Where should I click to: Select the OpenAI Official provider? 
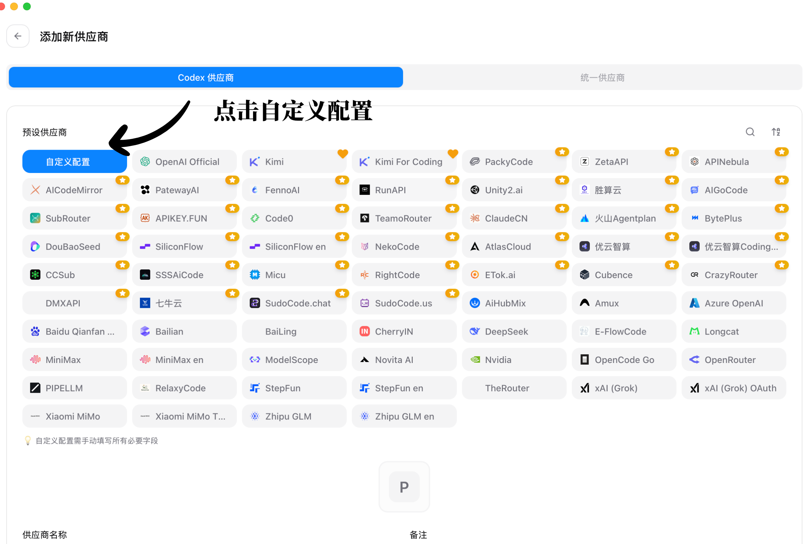coord(185,162)
